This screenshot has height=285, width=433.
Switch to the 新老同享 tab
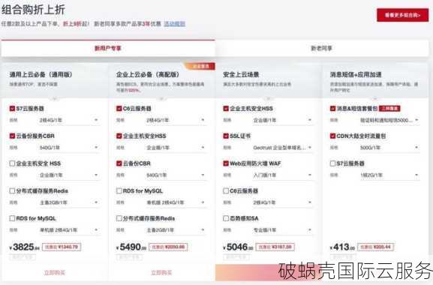coord(321,48)
